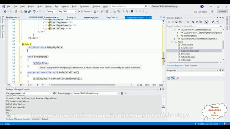Click the navigate backward circle icon
Viewport: 230px width, 129px height.
point(5,11)
